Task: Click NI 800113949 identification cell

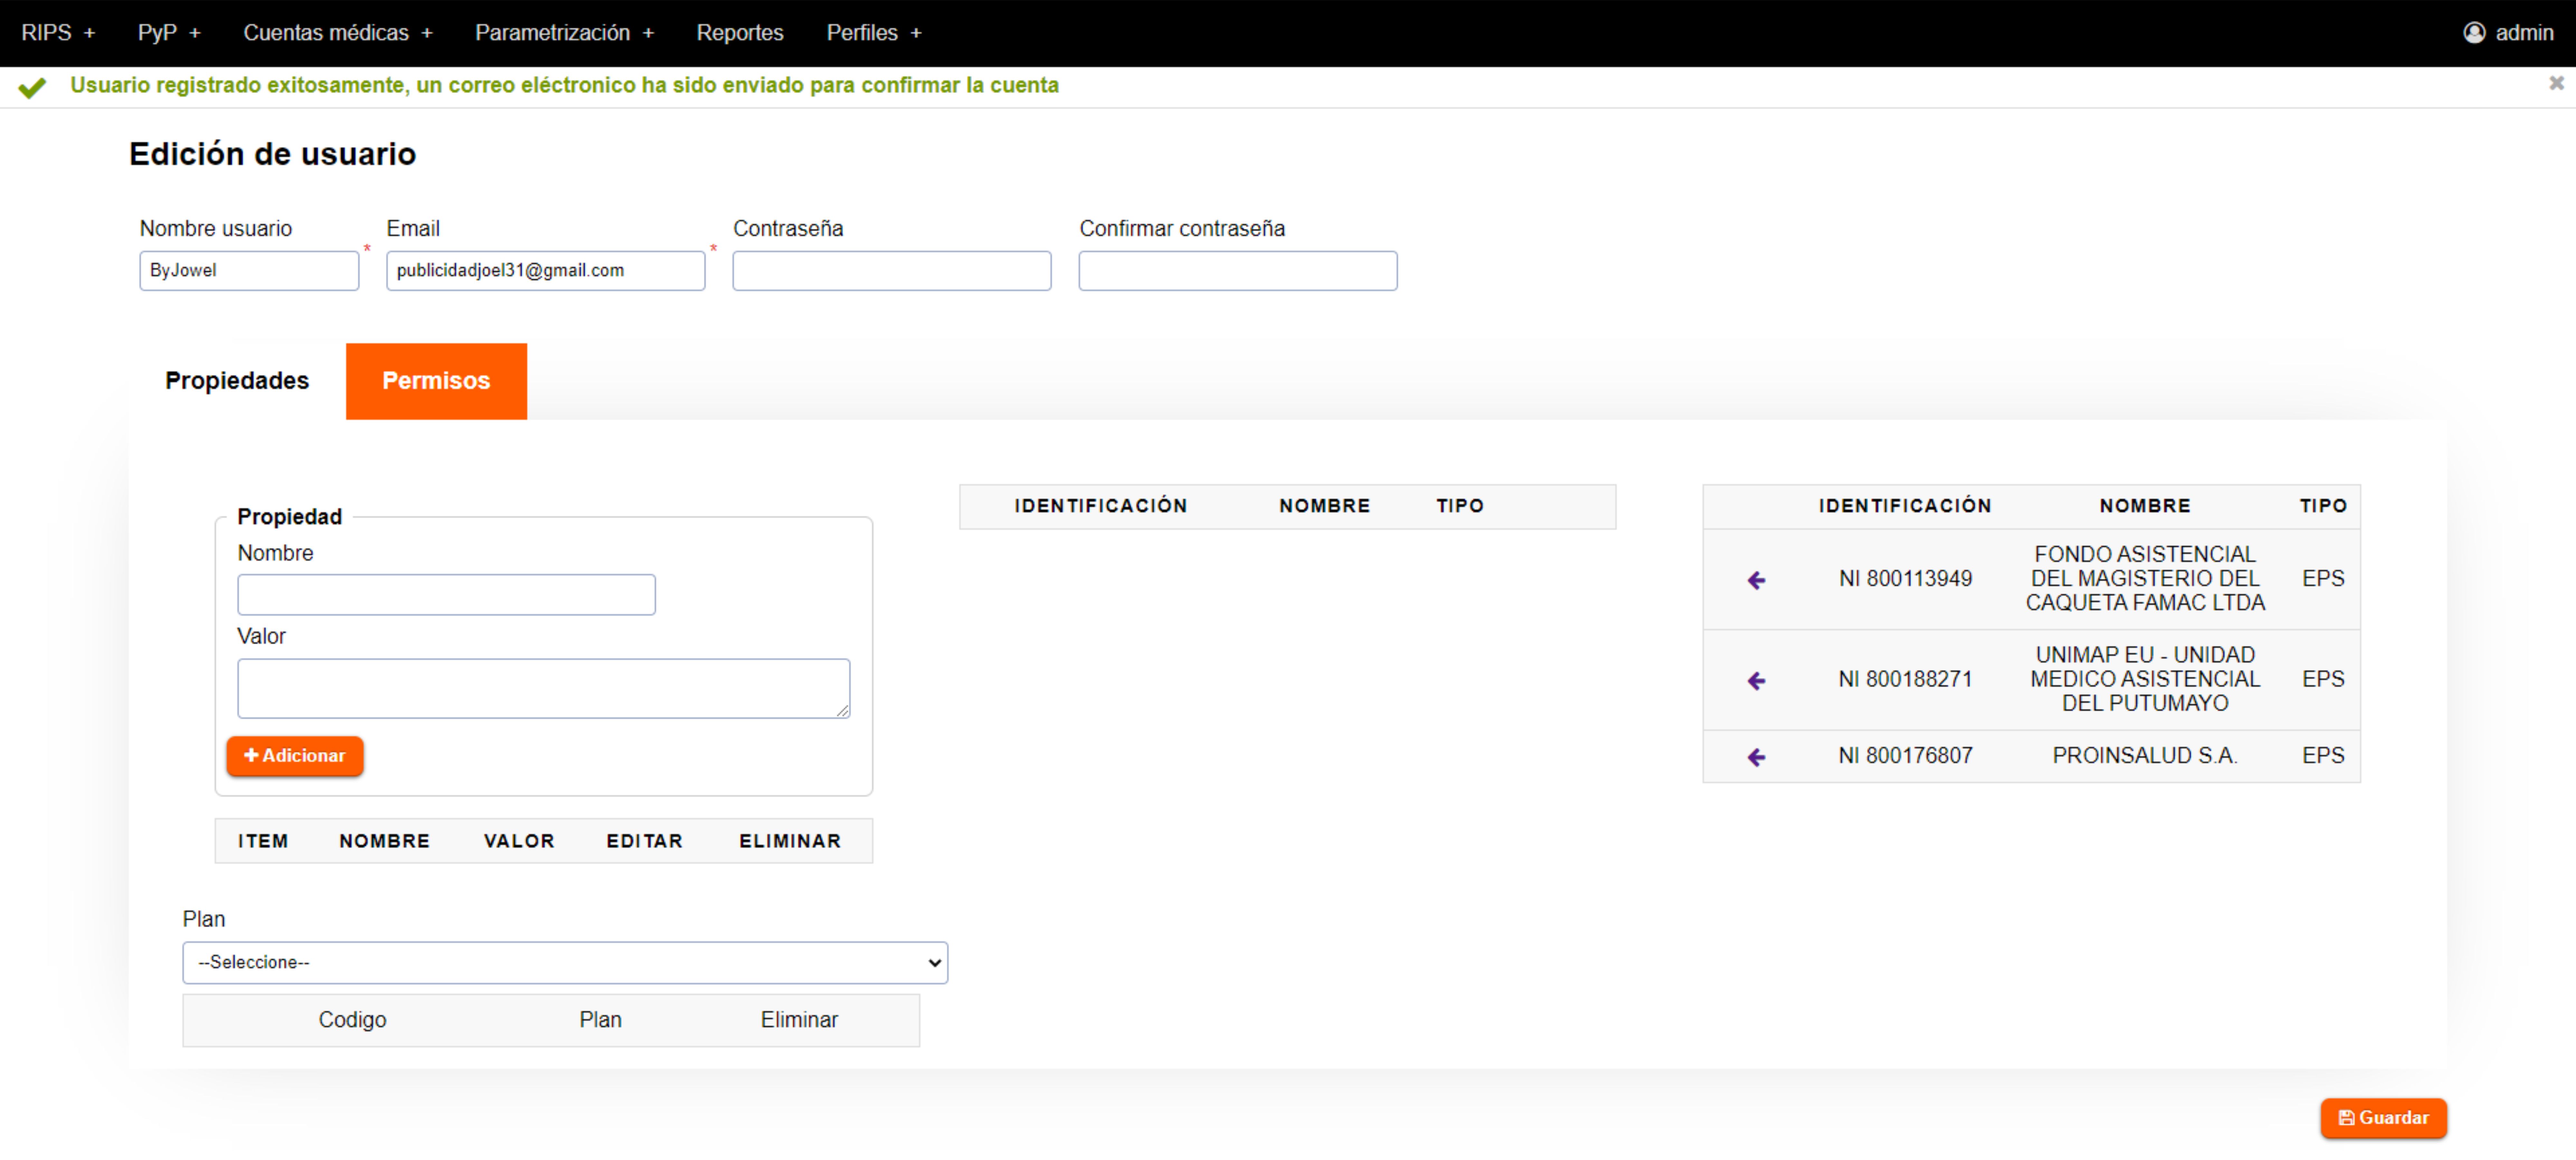Action: point(1905,579)
